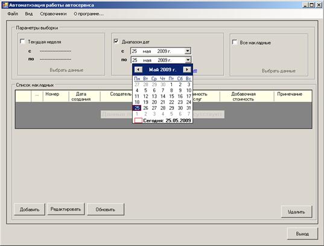
Task: Tick the Все накладные checkbox
Action: [235, 42]
